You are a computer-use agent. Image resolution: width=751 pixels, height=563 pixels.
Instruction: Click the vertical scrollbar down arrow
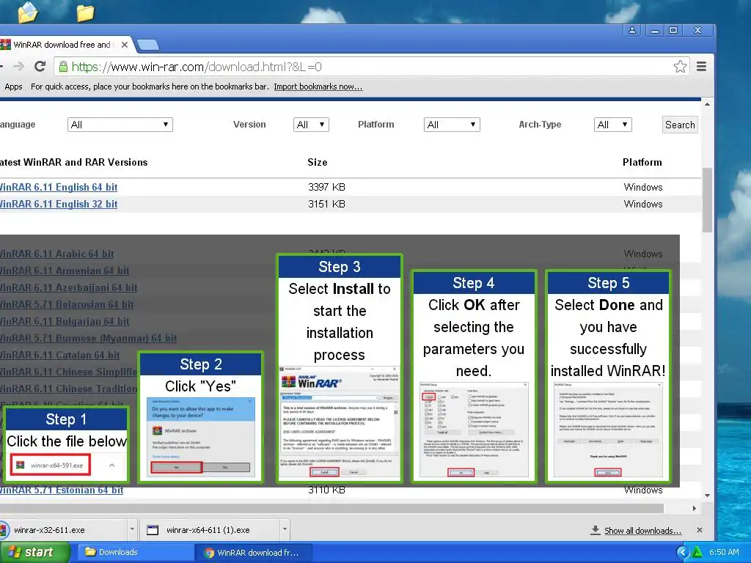707,495
